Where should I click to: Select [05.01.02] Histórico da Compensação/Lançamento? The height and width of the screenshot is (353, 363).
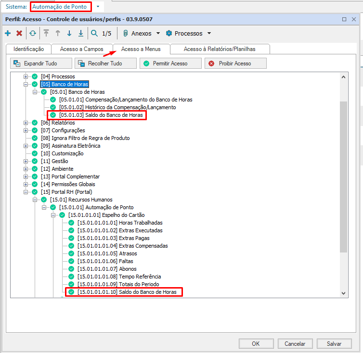[x=117, y=107]
